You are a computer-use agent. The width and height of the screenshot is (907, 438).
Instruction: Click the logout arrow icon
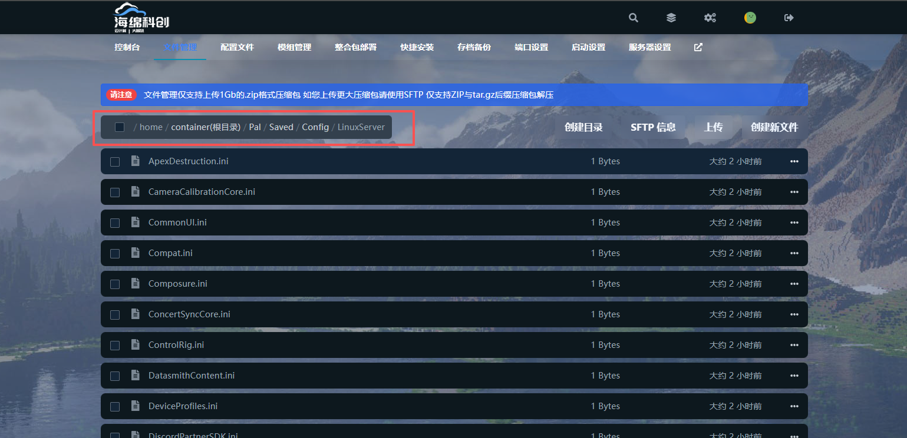click(x=789, y=18)
